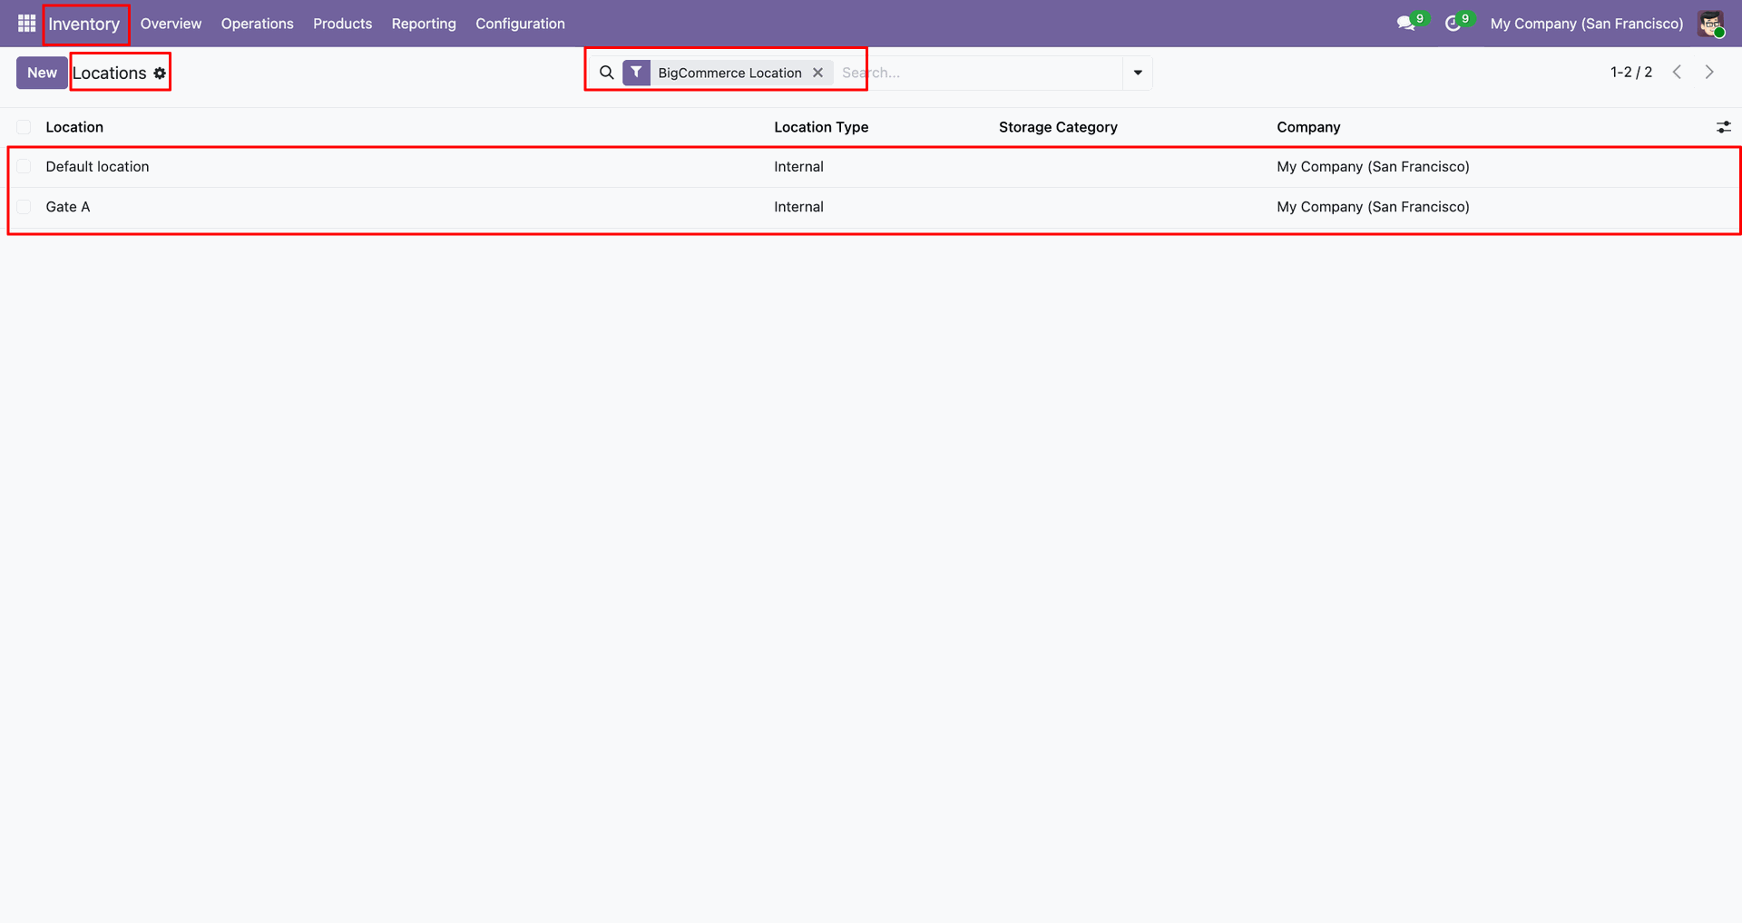Click in the Search input field
This screenshot has width=1742, height=923.
point(978,73)
